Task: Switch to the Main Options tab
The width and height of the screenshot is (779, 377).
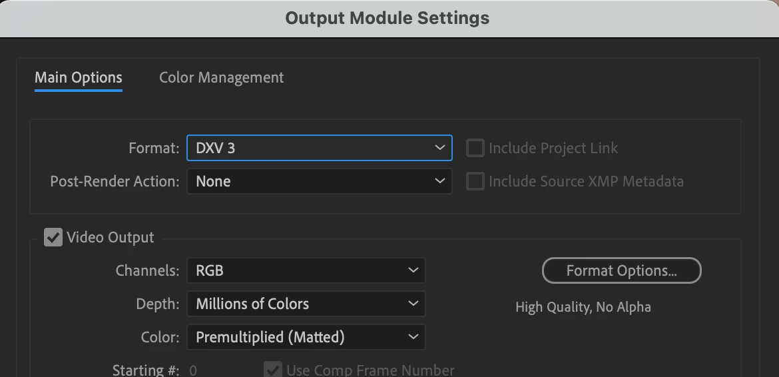Action: tap(79, 78)
